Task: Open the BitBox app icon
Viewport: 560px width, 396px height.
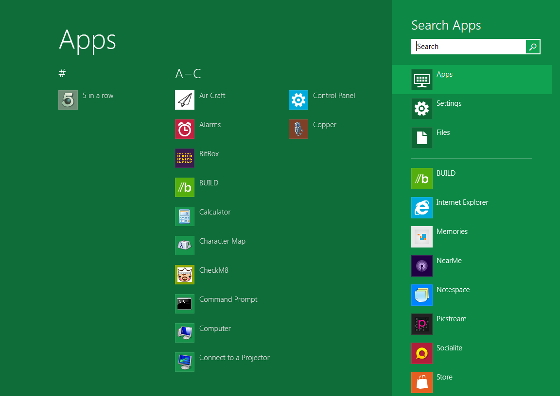Action: pyautogui.click(x=185, y=158)
